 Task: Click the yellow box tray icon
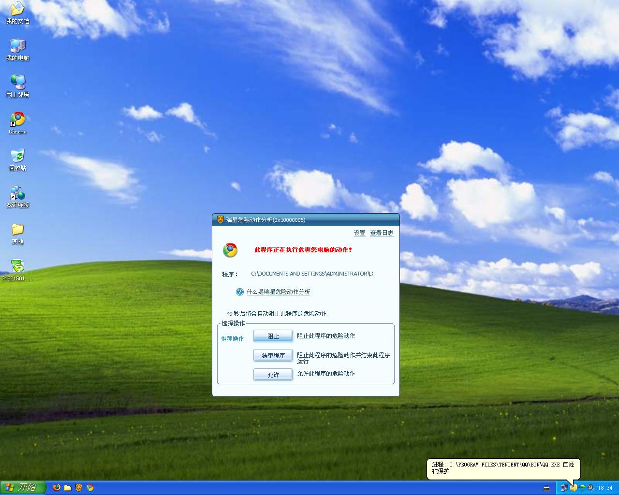tap(573, 488)
